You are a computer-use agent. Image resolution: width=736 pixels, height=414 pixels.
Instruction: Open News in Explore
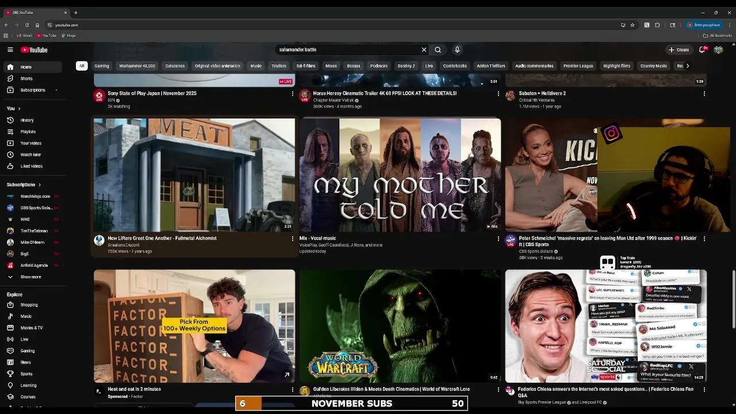(32, 362)
